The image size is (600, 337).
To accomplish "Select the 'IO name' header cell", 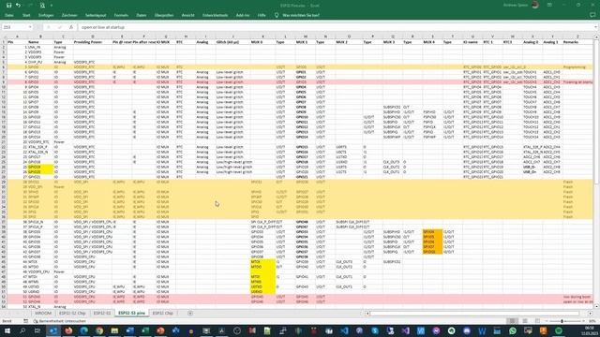I will coord(472,42).
